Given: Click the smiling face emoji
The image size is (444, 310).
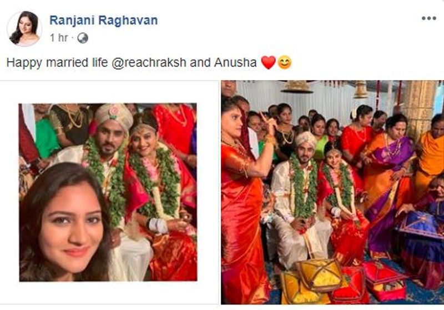Looking at the screenshot, I should pyautogui.click(x=285, y=62).
